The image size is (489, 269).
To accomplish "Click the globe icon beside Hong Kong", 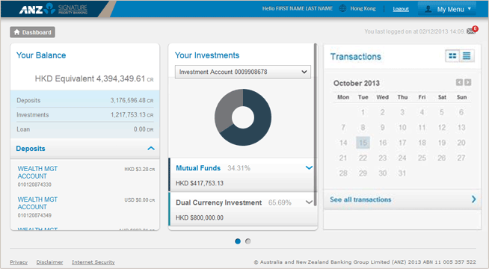I will (x=342, y=9).
